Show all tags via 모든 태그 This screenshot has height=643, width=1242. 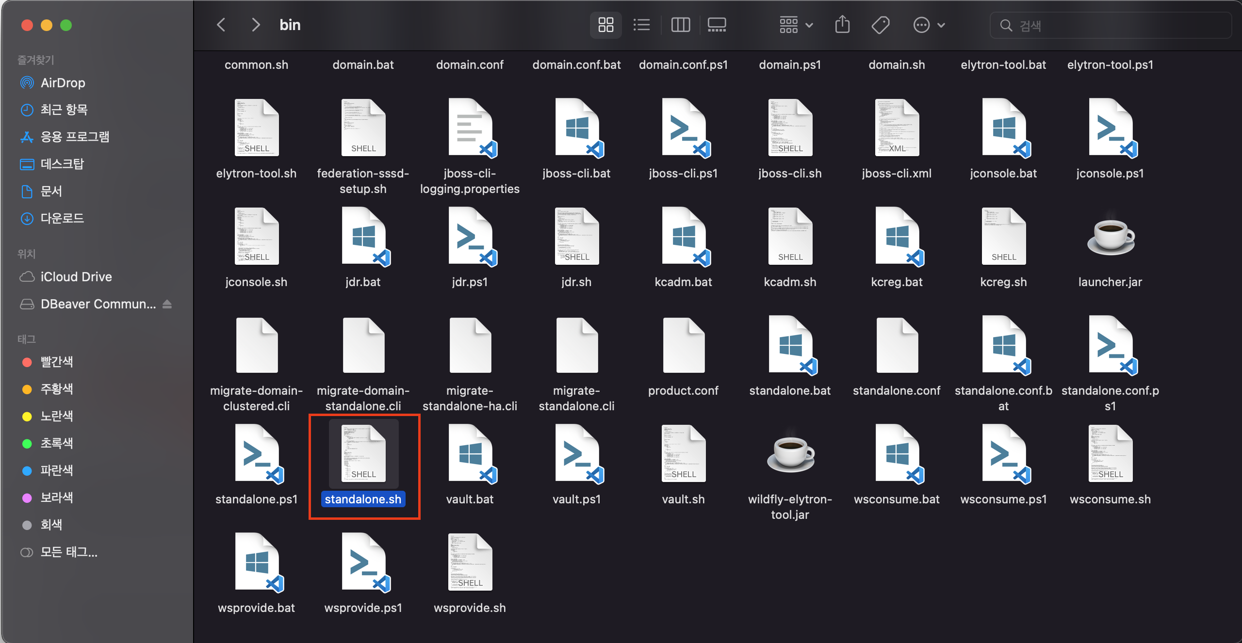pos(68,552)
